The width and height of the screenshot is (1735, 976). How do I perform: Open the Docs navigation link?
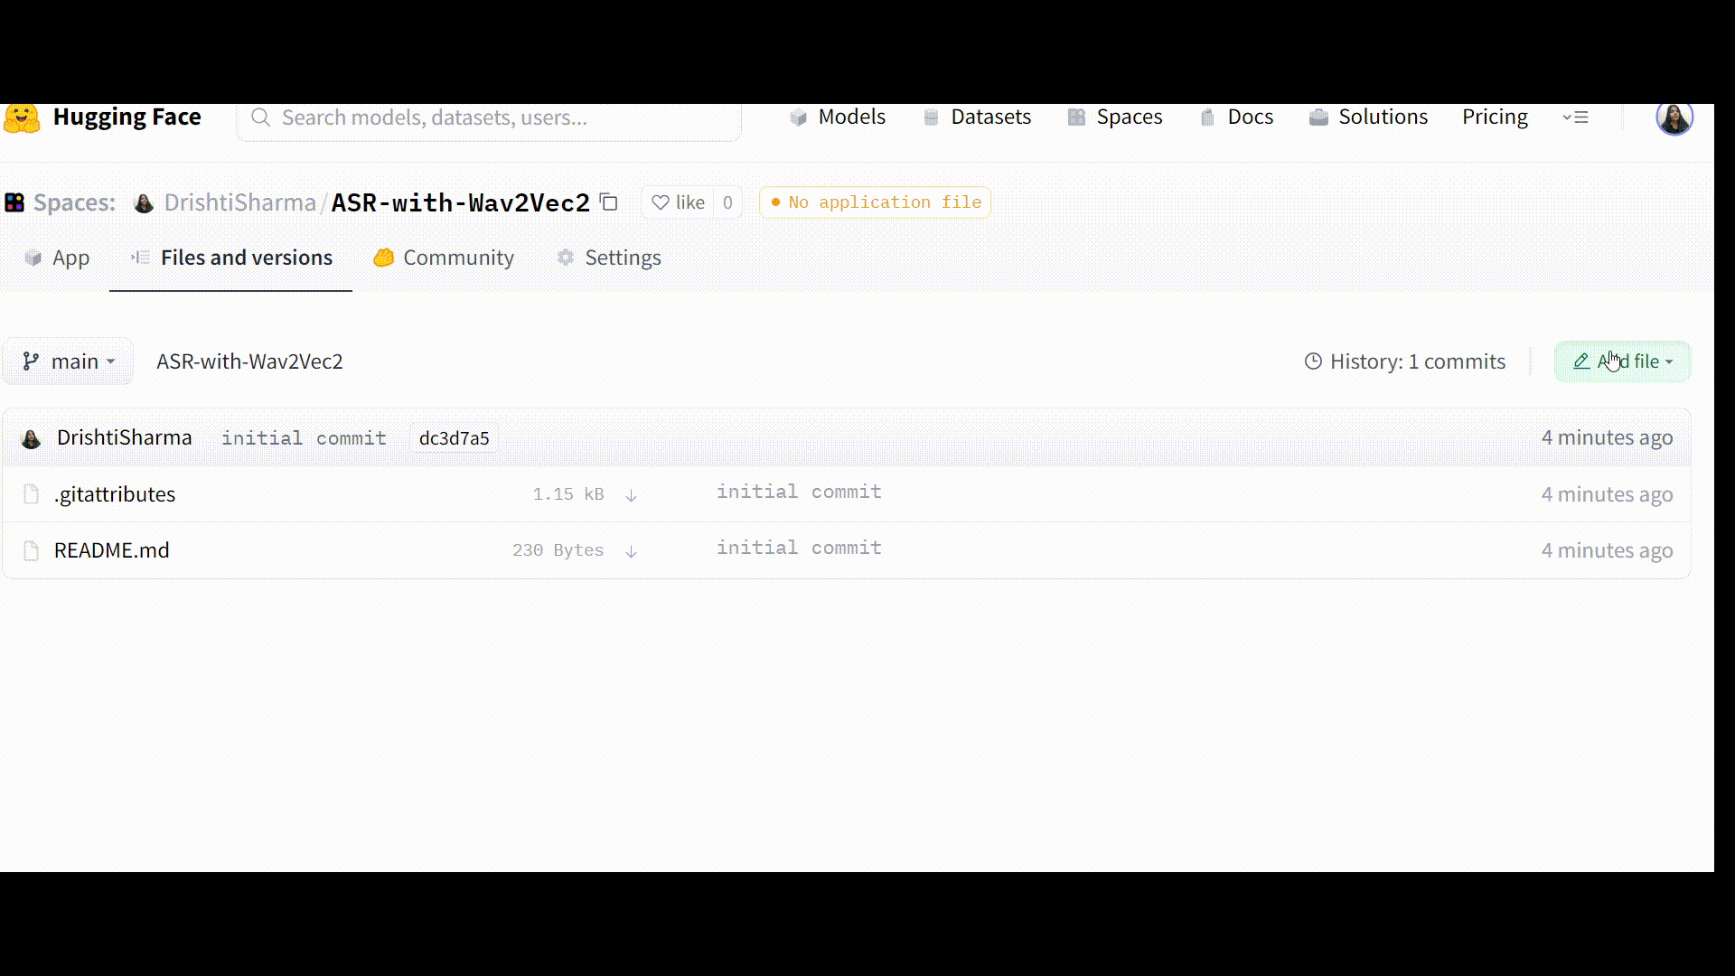[x=1236, y=117]
